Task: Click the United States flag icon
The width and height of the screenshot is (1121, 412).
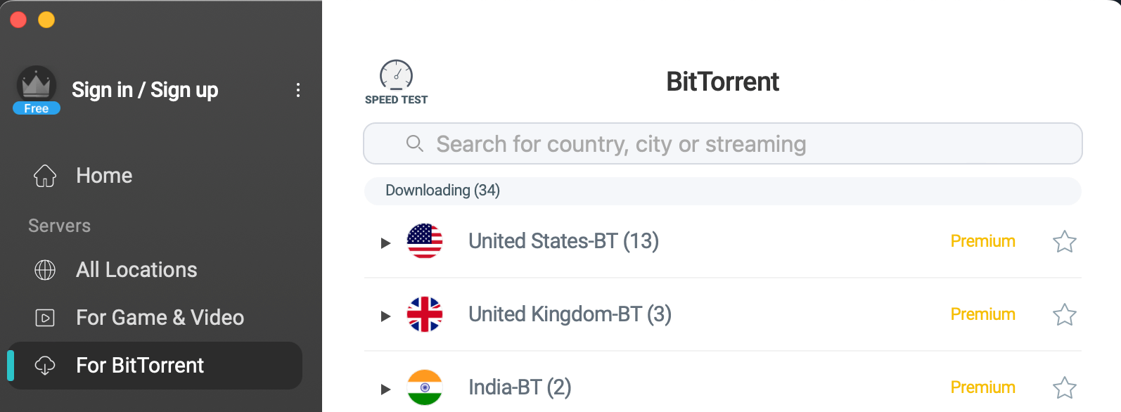Action: click(x=425, y=241)
